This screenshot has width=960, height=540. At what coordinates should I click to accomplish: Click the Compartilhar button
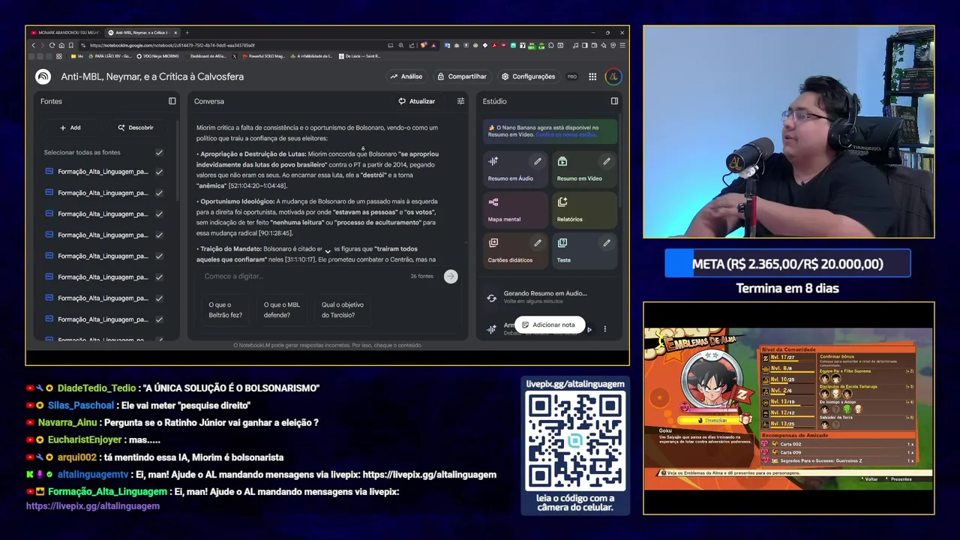tap(462, 76)
